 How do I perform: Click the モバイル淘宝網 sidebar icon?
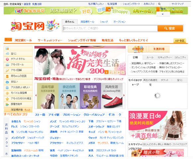(7, 93)
